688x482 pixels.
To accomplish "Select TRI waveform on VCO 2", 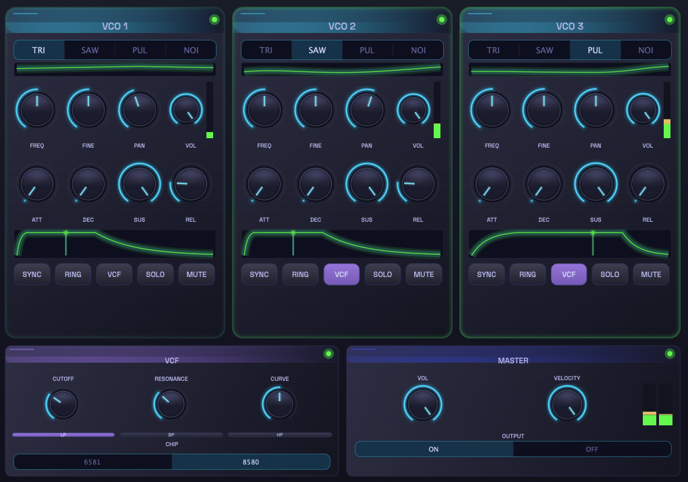I will click(266, 50).
